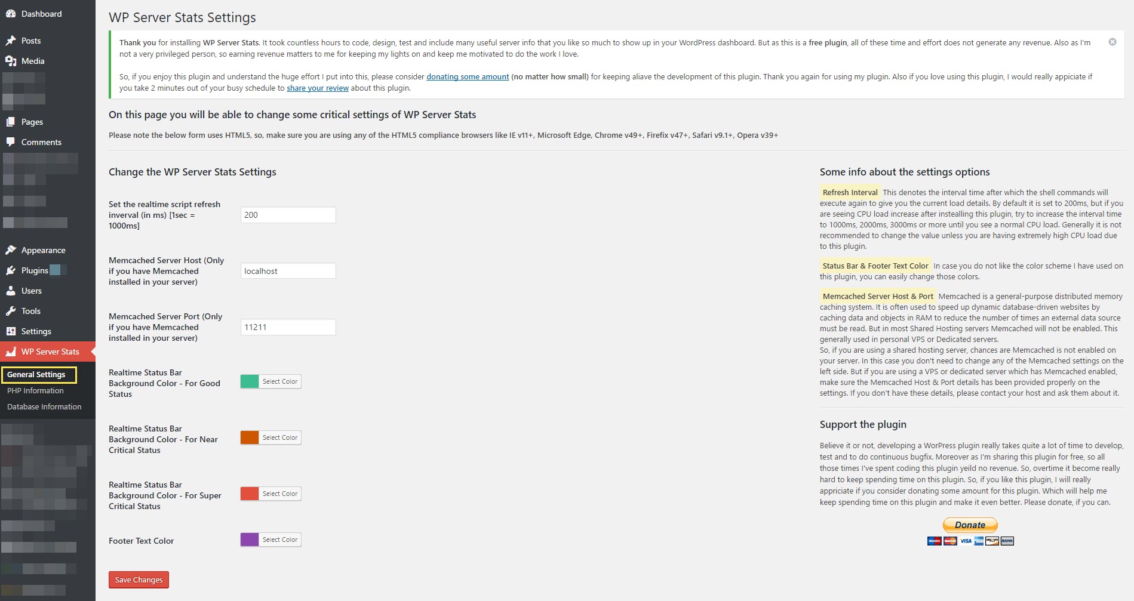Click the 'Memcached Server Host & Port' label
This screenshot has height=601, width=1134.
tap(878, 296)
